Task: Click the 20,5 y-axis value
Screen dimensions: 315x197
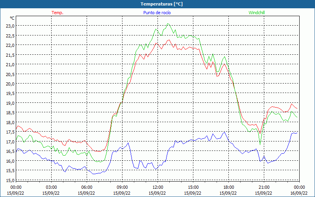Action: pyautogui.click(x=10, y=74)
